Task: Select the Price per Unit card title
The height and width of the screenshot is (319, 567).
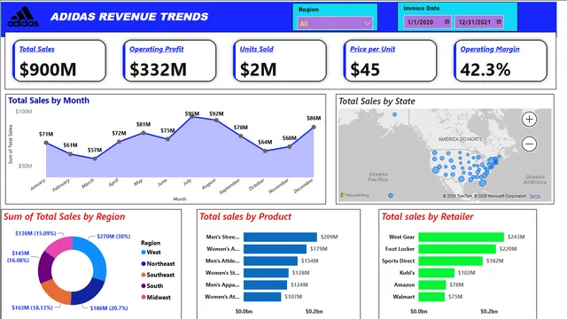Action: [x=372, y=49]
